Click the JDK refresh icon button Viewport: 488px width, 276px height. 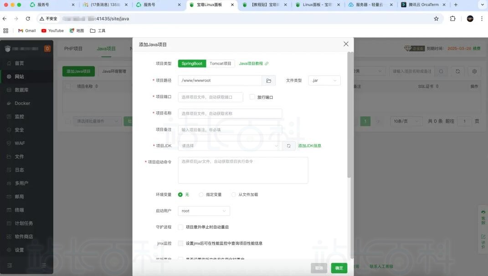[288, 146]
